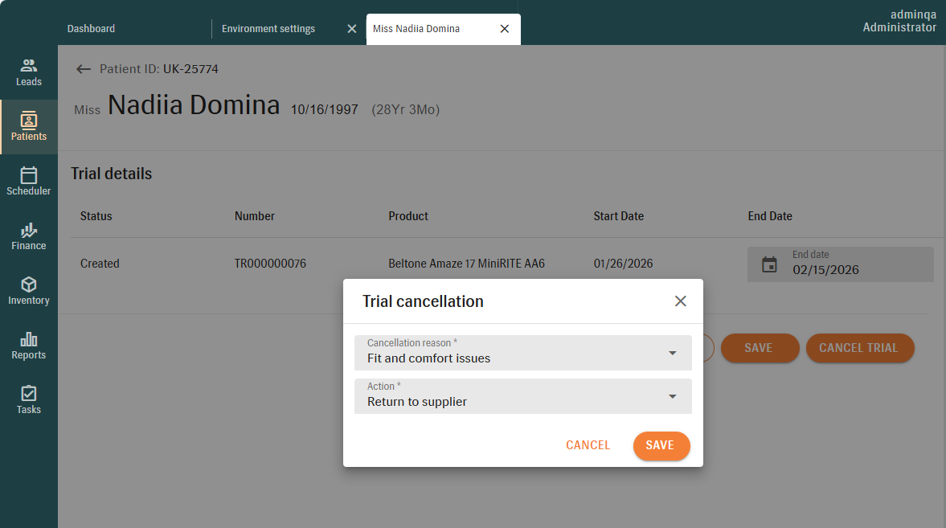This screenshot has height=528, width=946.
Task: Click Cancel in the cancellation dialog
Action: coord(588,445)
